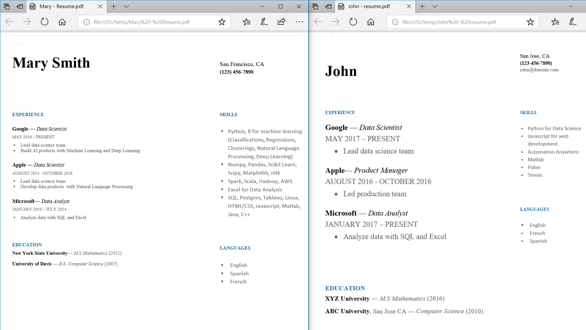Minimize the John resume window
The width and height of the screenshot is (586, 330).
pyautogui.click(x=571, y=6)
